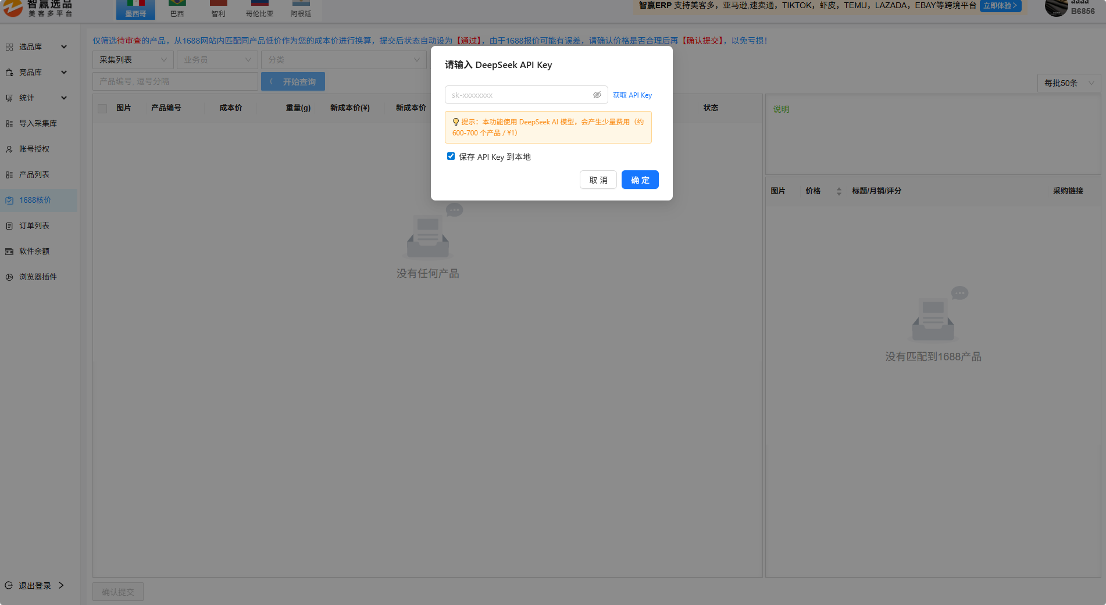Click the 导入采集库 sidebar icon
The width and height of the screenshot is (1106, 605).
pyautogui.click(x=9, y=124)
